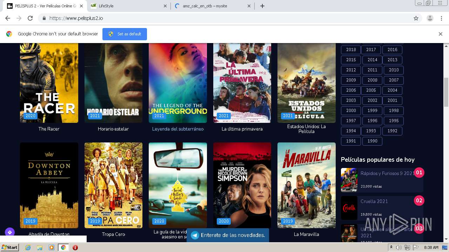Filter movies by year 2001
449x252 pixels.
click(392, 100)
